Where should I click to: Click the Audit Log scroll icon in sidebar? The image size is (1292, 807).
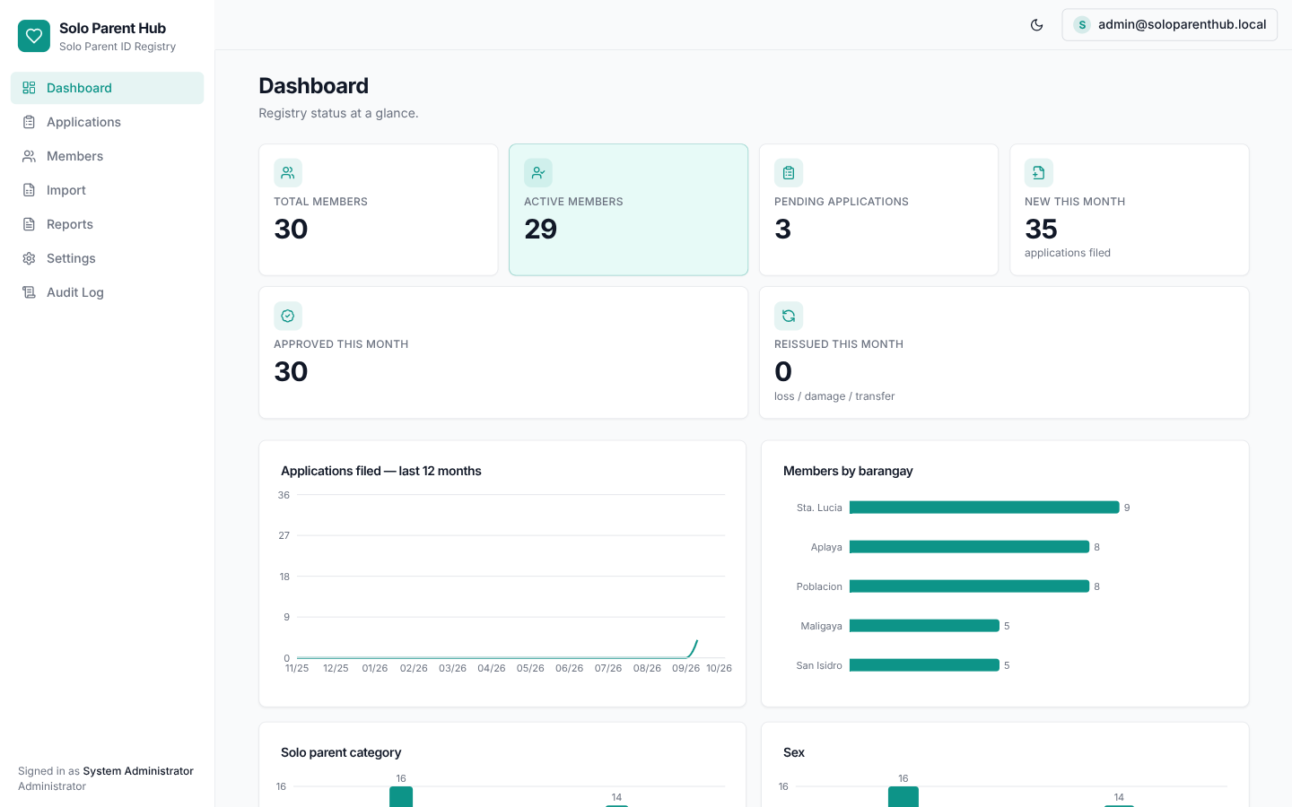pos(29,292)
